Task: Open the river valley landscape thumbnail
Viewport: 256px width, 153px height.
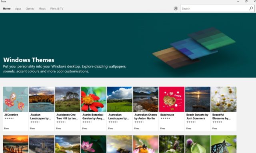Action: pyautogui.click(x=68, y=144)
